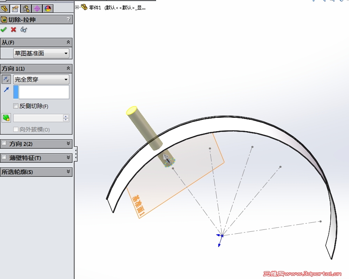This screenshot has height=279, width=349.
Task: Enable the 反侧切除(F) checkbox
Action: point(16,106)
